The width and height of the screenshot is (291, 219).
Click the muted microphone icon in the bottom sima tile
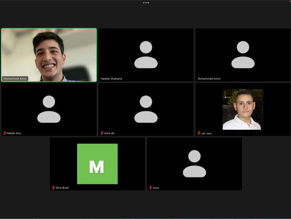tap(151, 188)
